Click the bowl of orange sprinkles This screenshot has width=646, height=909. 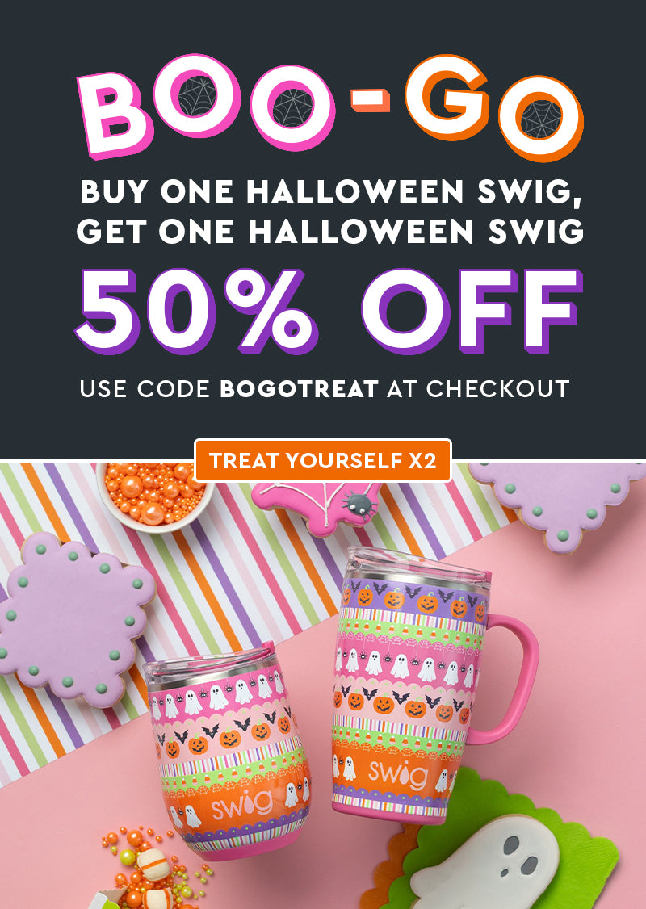coord(152,496)
